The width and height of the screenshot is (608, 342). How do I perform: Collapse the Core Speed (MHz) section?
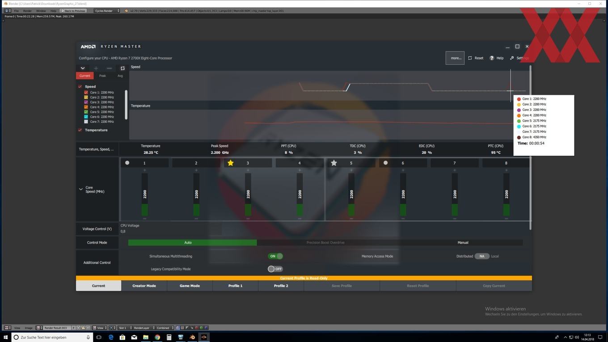tap(81, 189)
